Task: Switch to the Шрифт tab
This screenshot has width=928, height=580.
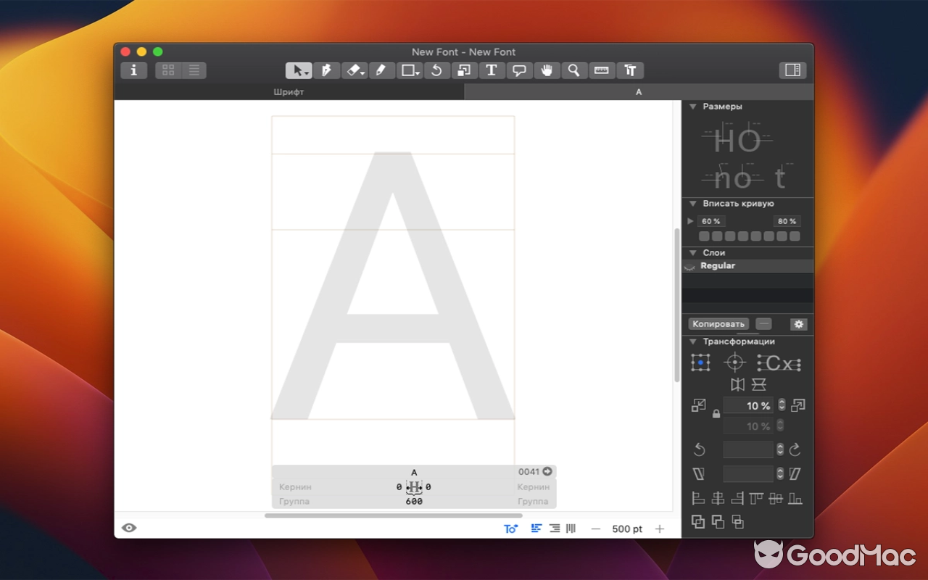Action: pyautogui.click(x=289, y=91)
